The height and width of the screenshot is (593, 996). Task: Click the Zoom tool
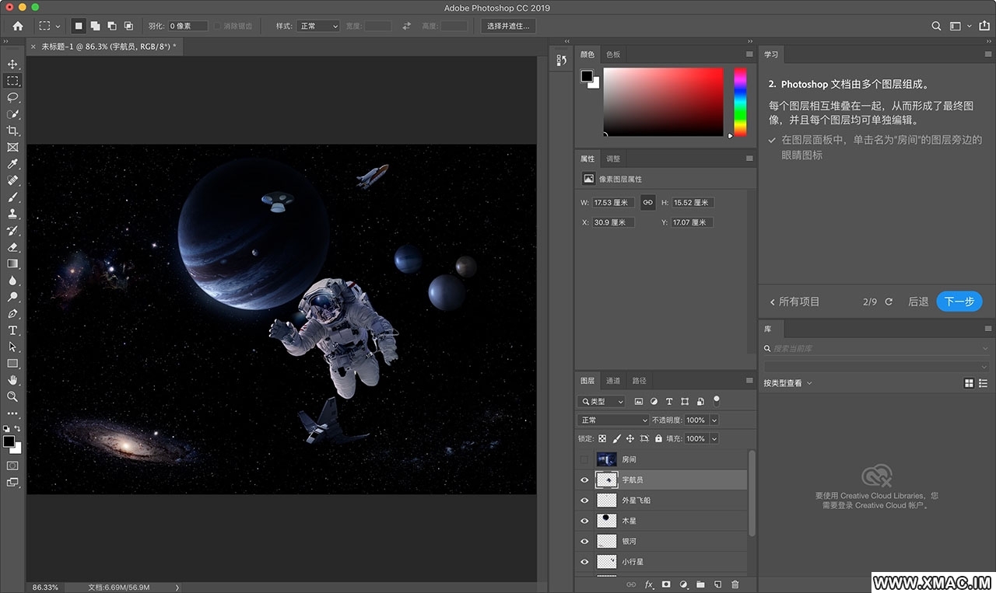pos(12,396)
